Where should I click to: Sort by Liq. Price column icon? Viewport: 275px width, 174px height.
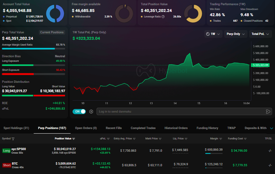(186, 138)
